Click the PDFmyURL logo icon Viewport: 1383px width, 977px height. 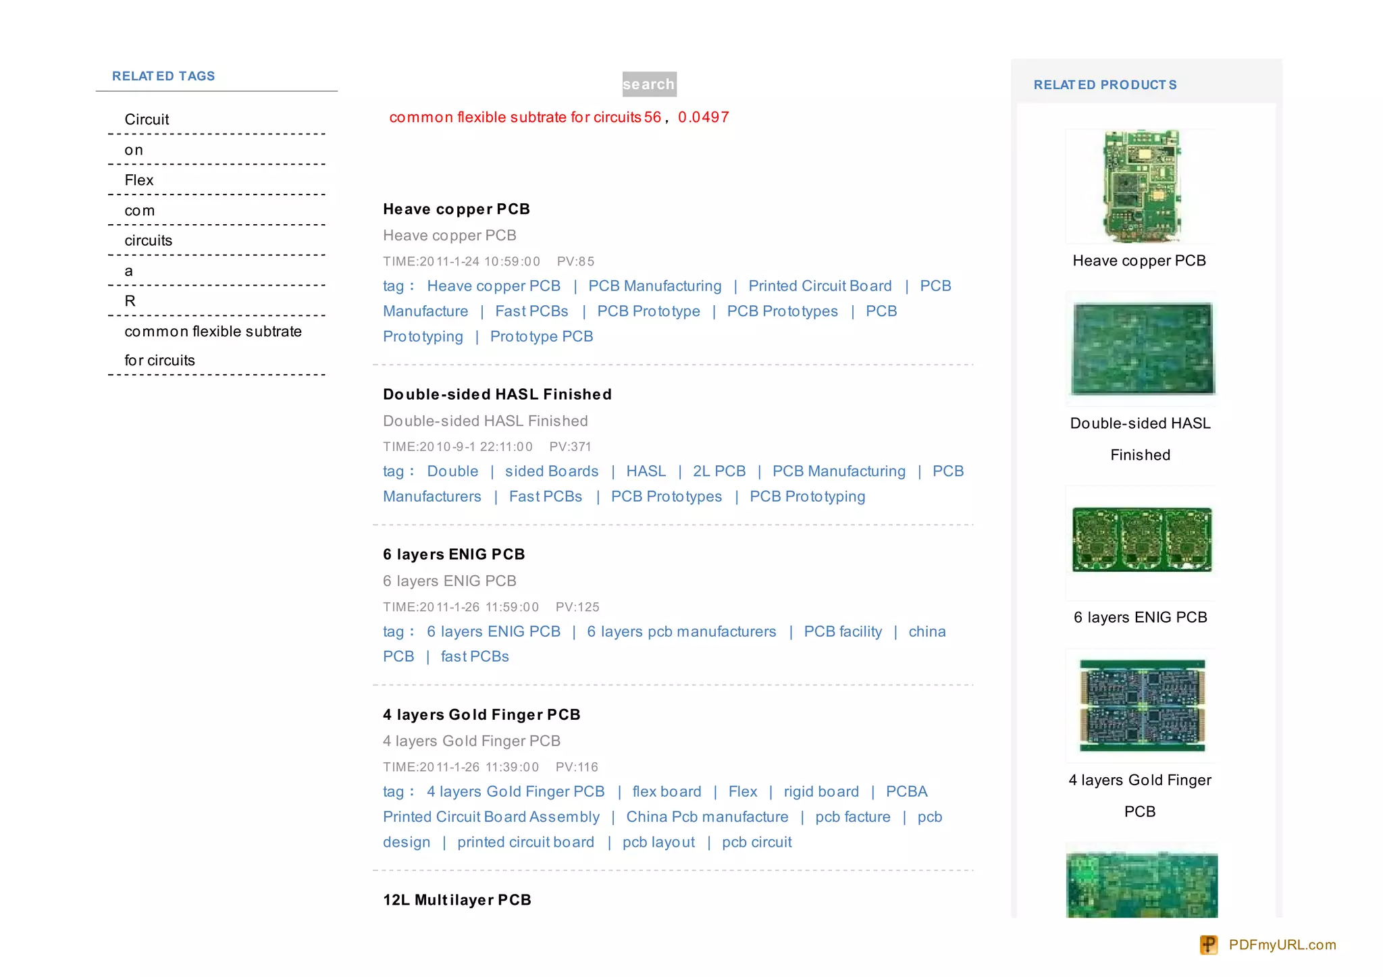(x=1208, y=944)
